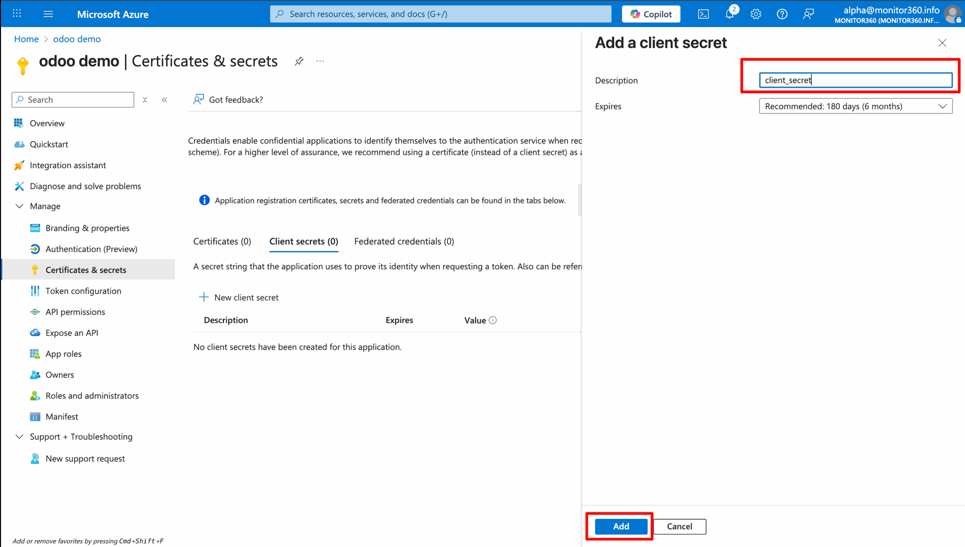Viewport: 965px width, 547px height.
Task: Open API permissions in sidebar
Action: tap(75, 312)
